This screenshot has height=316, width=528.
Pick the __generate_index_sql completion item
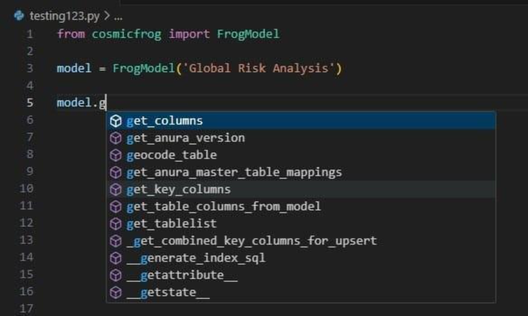tap(196, 258)
